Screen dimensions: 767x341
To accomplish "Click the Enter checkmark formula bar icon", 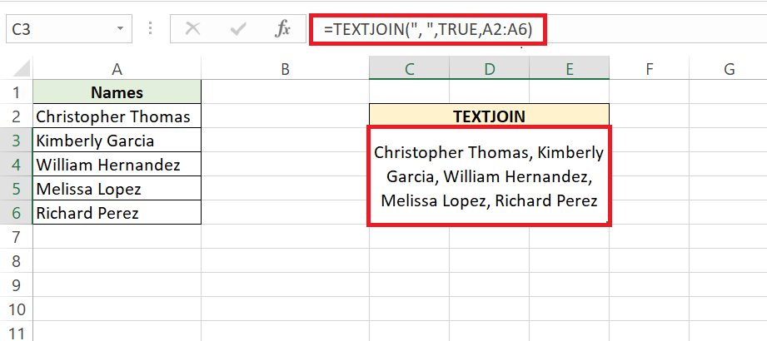I will 238,29.
